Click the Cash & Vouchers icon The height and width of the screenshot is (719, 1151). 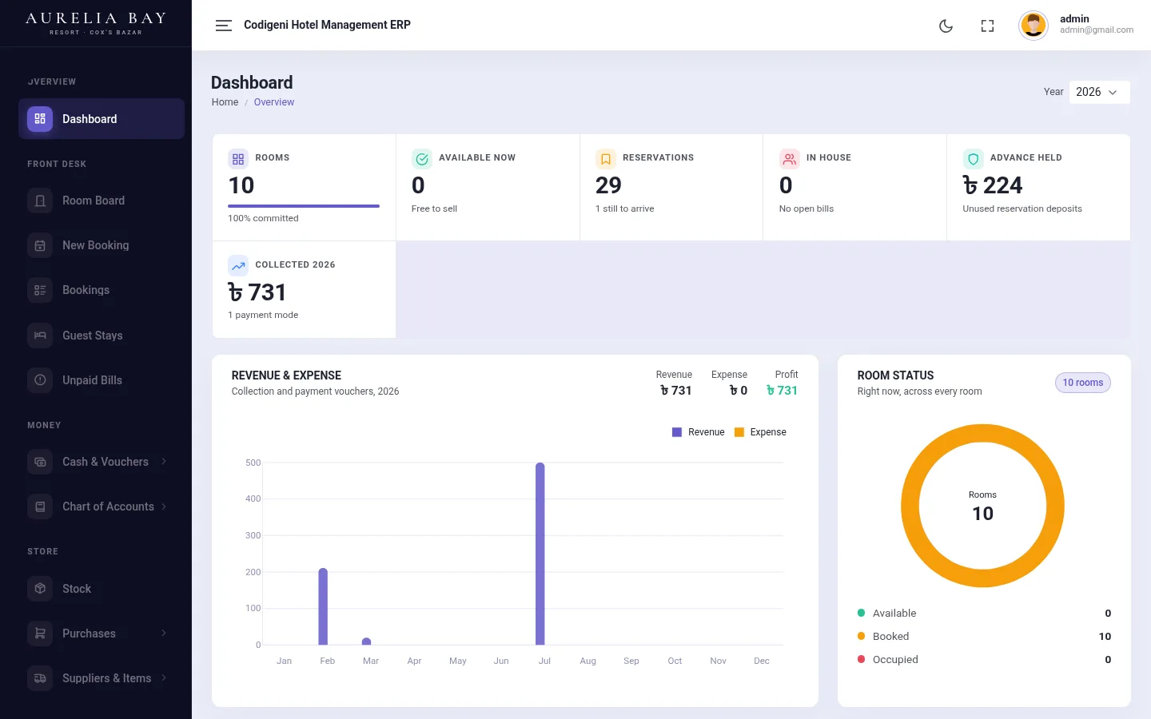pyautogui.click(x=40, y=462)
